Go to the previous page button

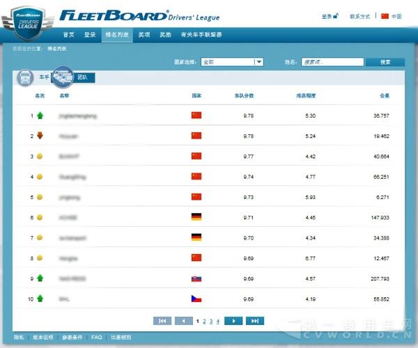[184, 321]
